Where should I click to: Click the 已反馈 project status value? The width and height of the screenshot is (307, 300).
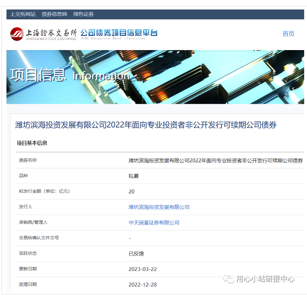point(136,254)
